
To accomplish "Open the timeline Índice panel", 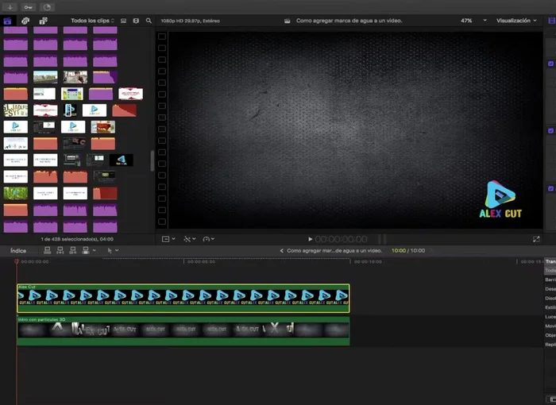I will coord(17,250).
